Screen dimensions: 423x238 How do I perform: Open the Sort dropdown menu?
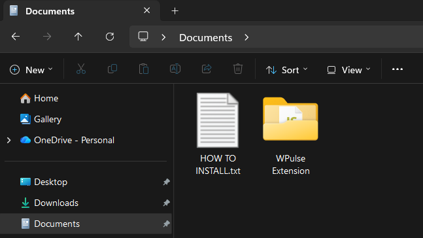coord(286,70)
